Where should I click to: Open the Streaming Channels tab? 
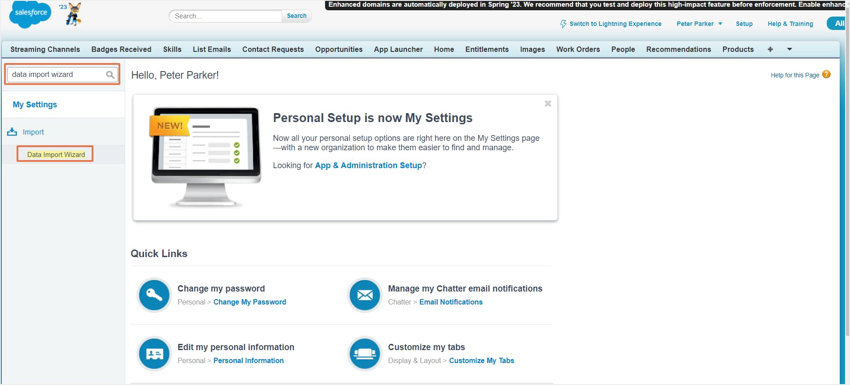(x=45, y=49)
